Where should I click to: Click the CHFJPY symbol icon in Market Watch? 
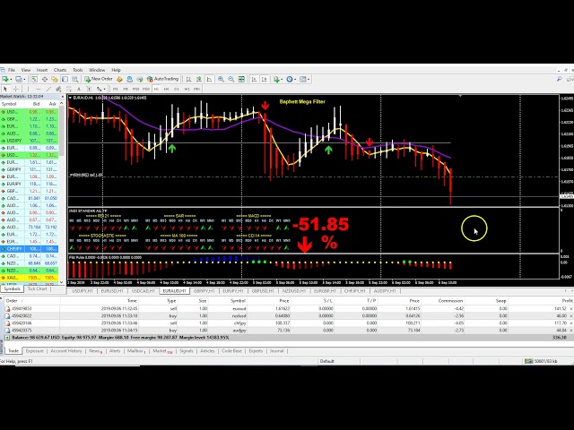[4, 248]
